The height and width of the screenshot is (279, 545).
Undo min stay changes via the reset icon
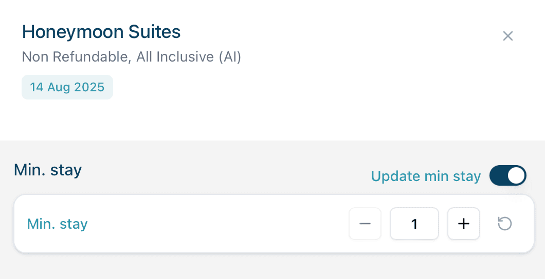pos(505,224)
